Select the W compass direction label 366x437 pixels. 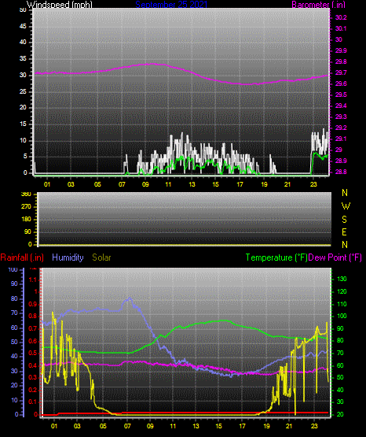click(x=346, y=206)
